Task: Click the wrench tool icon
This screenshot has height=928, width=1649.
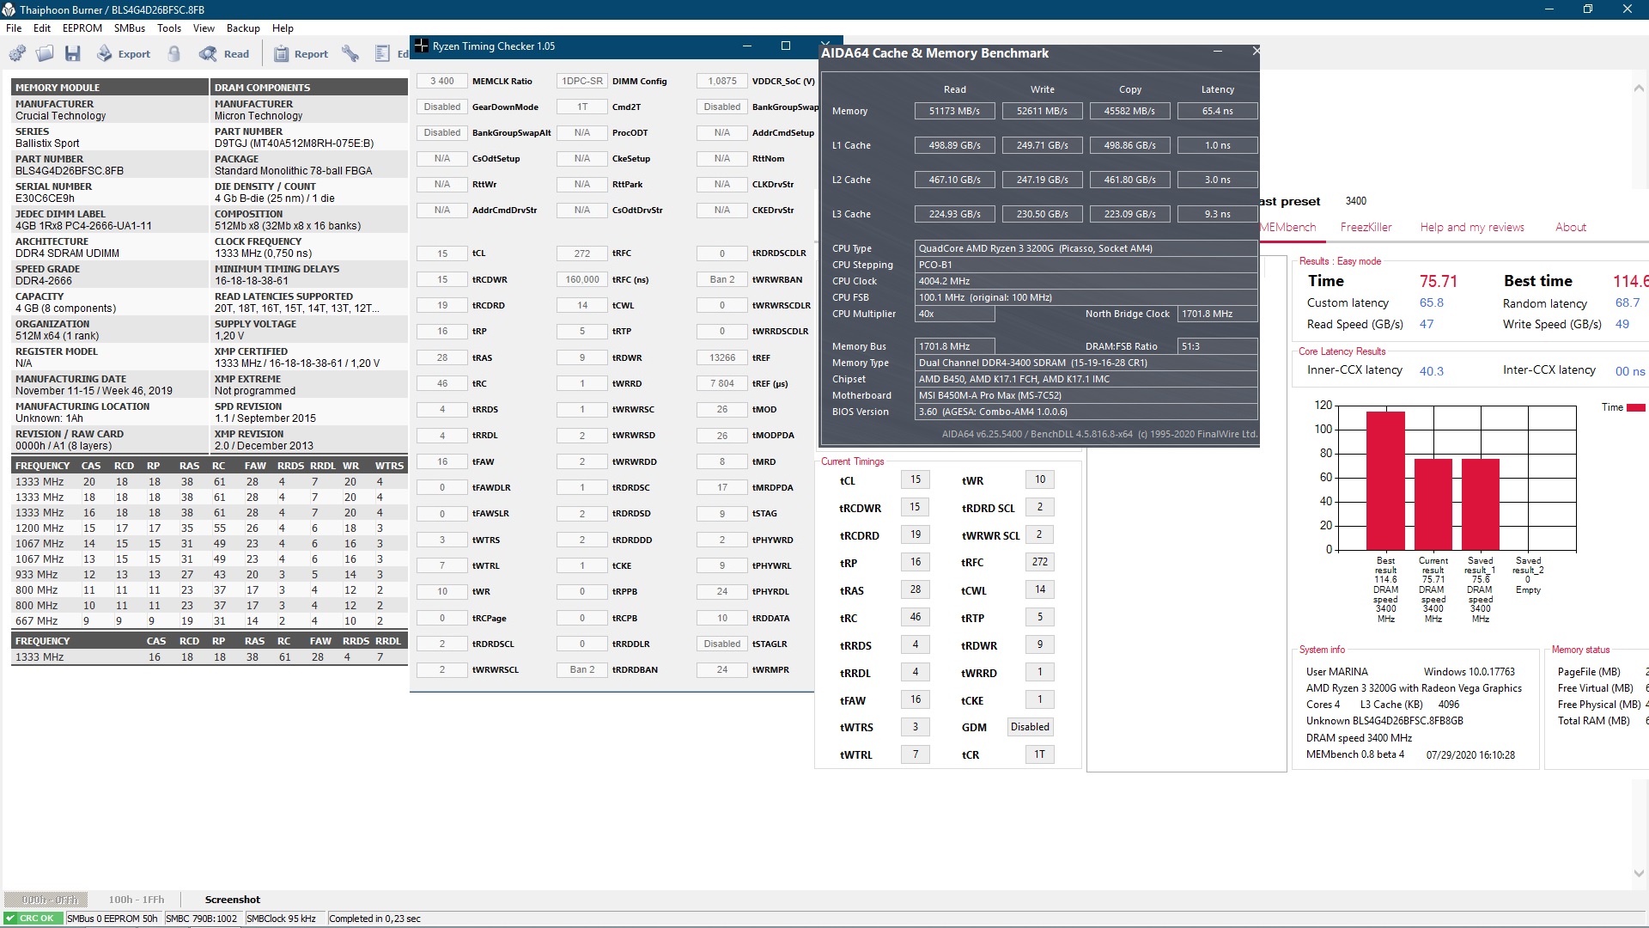Action: pos(350,54)
